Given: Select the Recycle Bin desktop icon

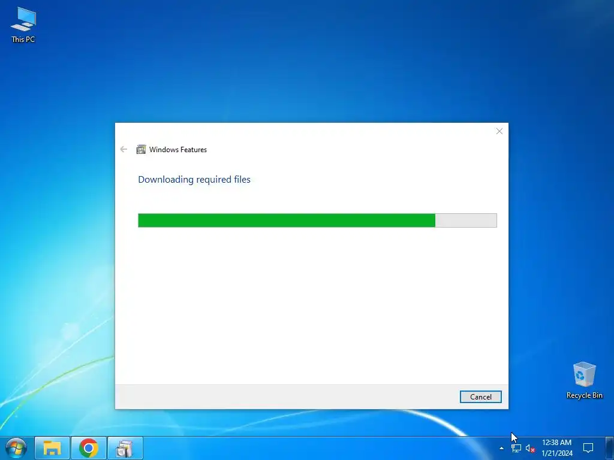Looking at the screenshot, I should coord(584,380).
